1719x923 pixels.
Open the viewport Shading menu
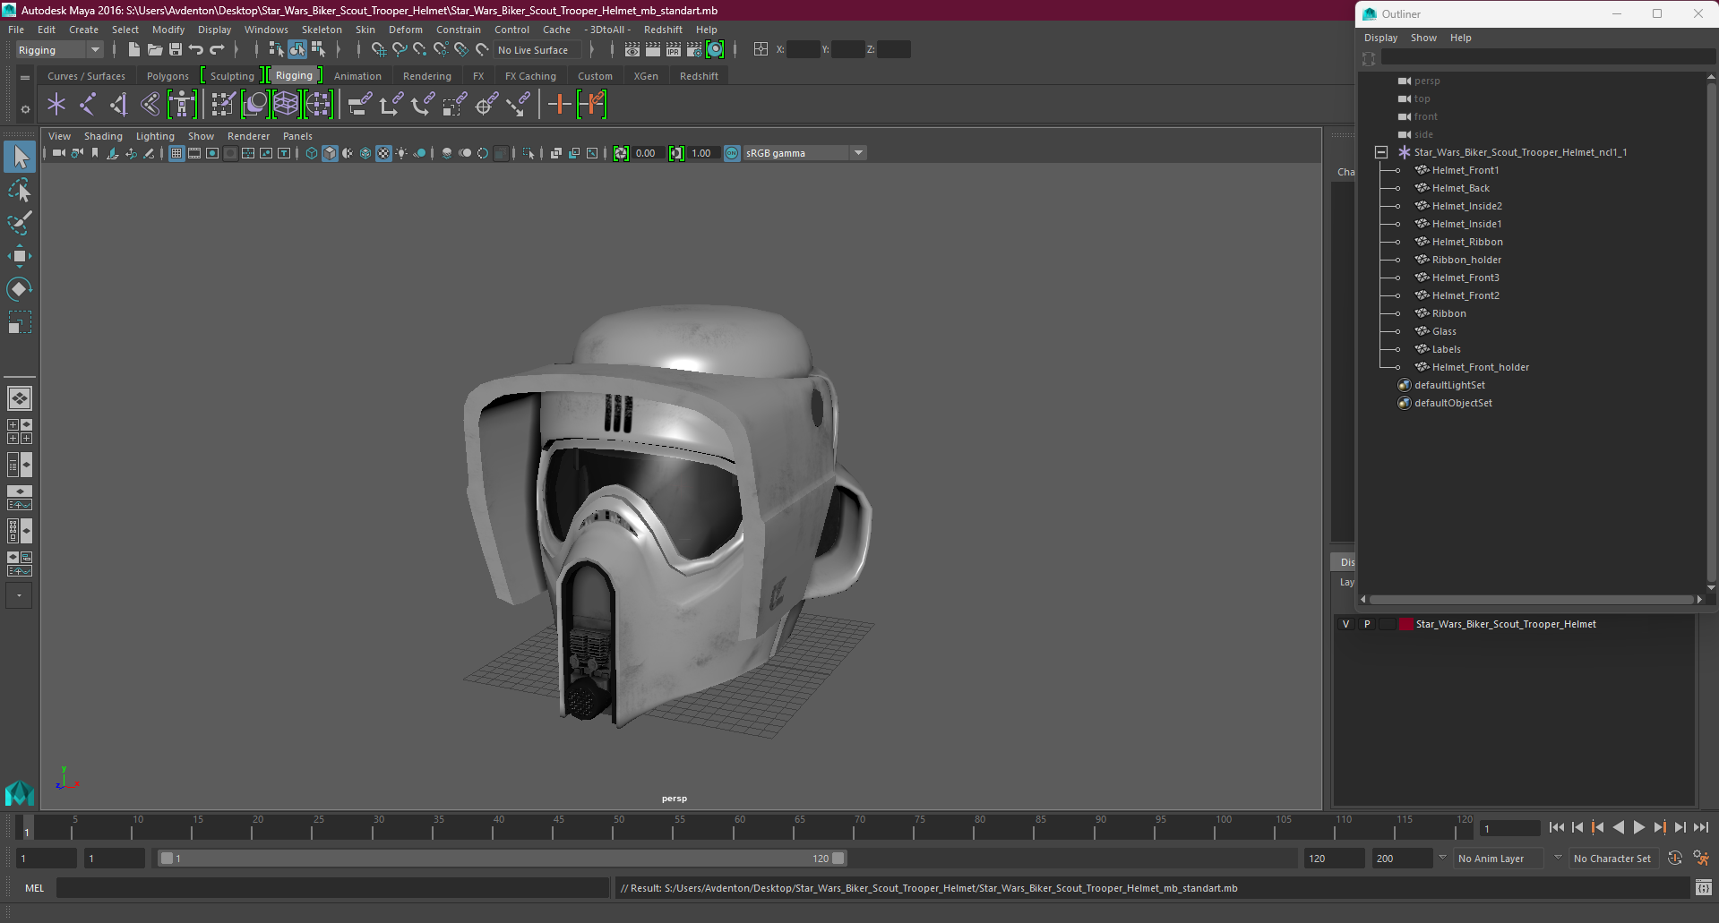[x=103, y=136]
